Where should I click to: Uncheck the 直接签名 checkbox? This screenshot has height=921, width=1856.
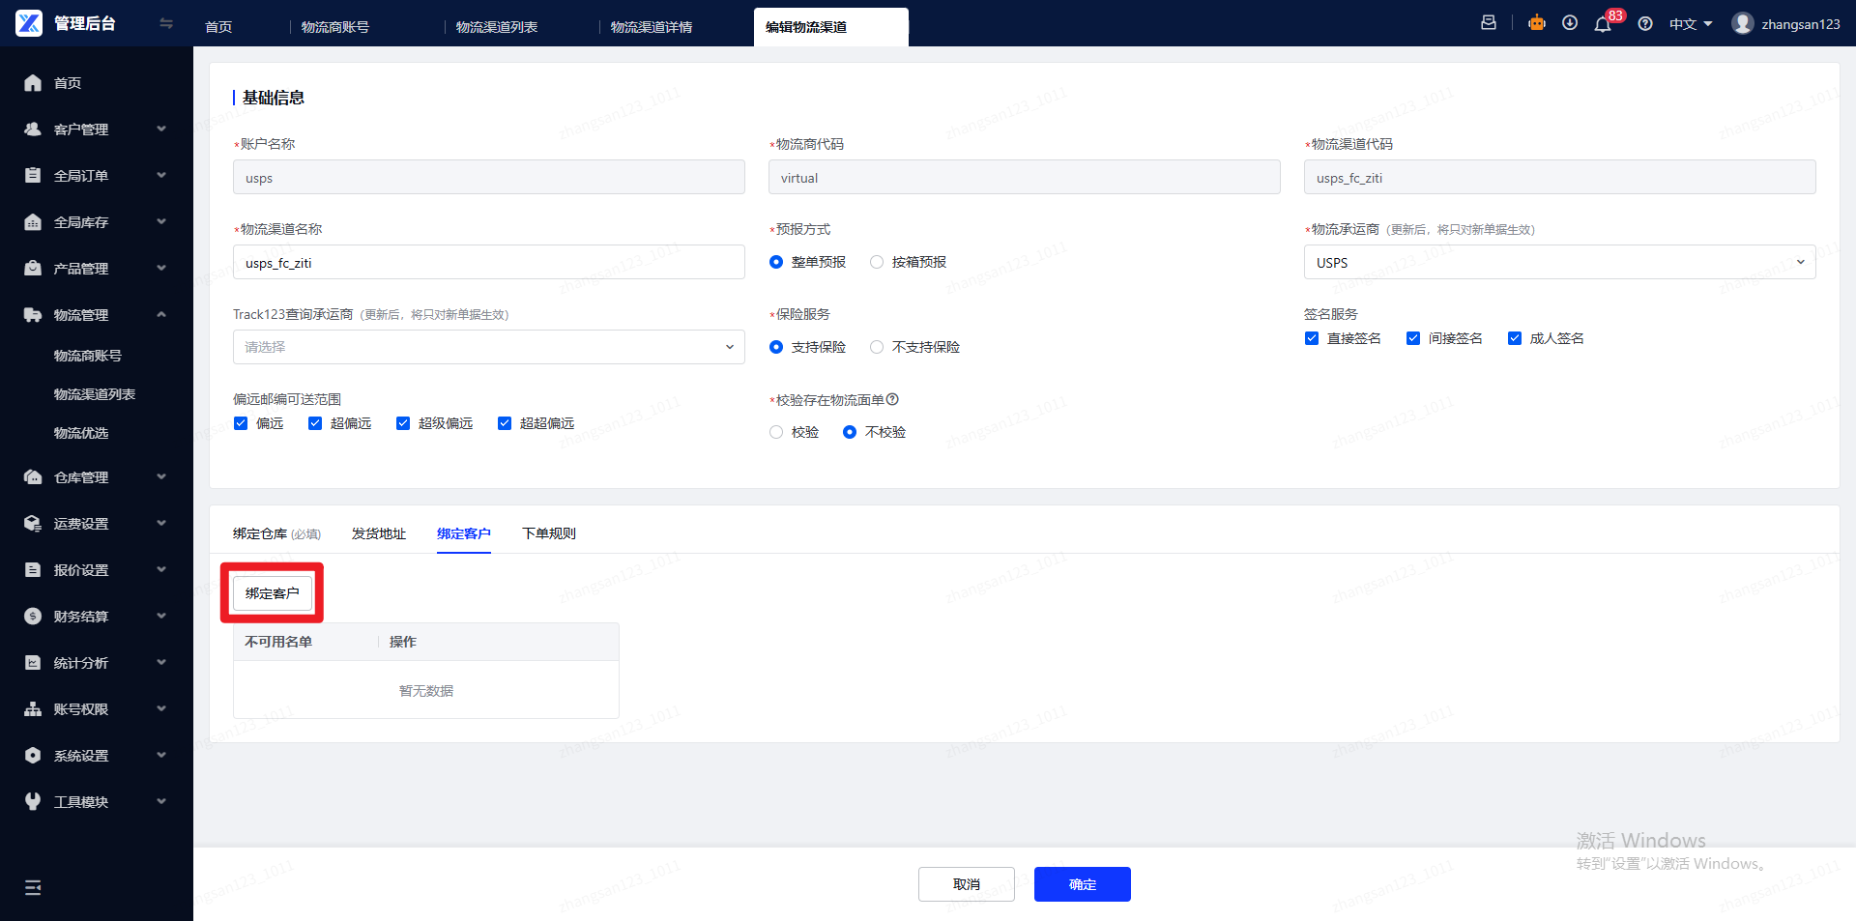pyautogui.click(x=1312, y=338)
